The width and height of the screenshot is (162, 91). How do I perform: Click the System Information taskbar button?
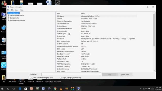point(78,89)
